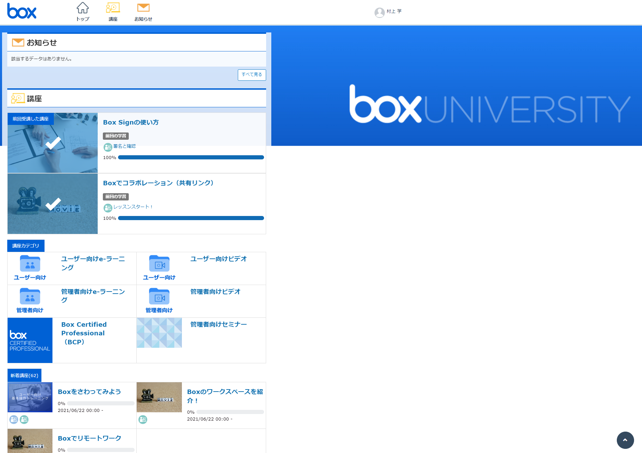Click blue lesson-type icon under Boxをさわってみよう
The height and width of the screenshot is (453, 642).
click(x=14, y=420)
